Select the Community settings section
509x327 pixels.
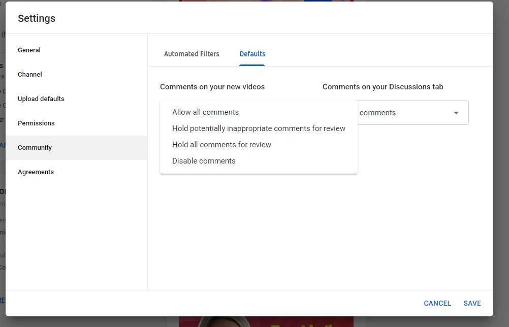tap(76, 148)
